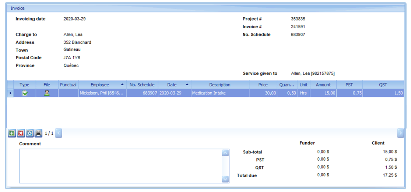This screenshot has width=411, height=192.
Task: Click the printer icon
Action: [x=39, y=133]
